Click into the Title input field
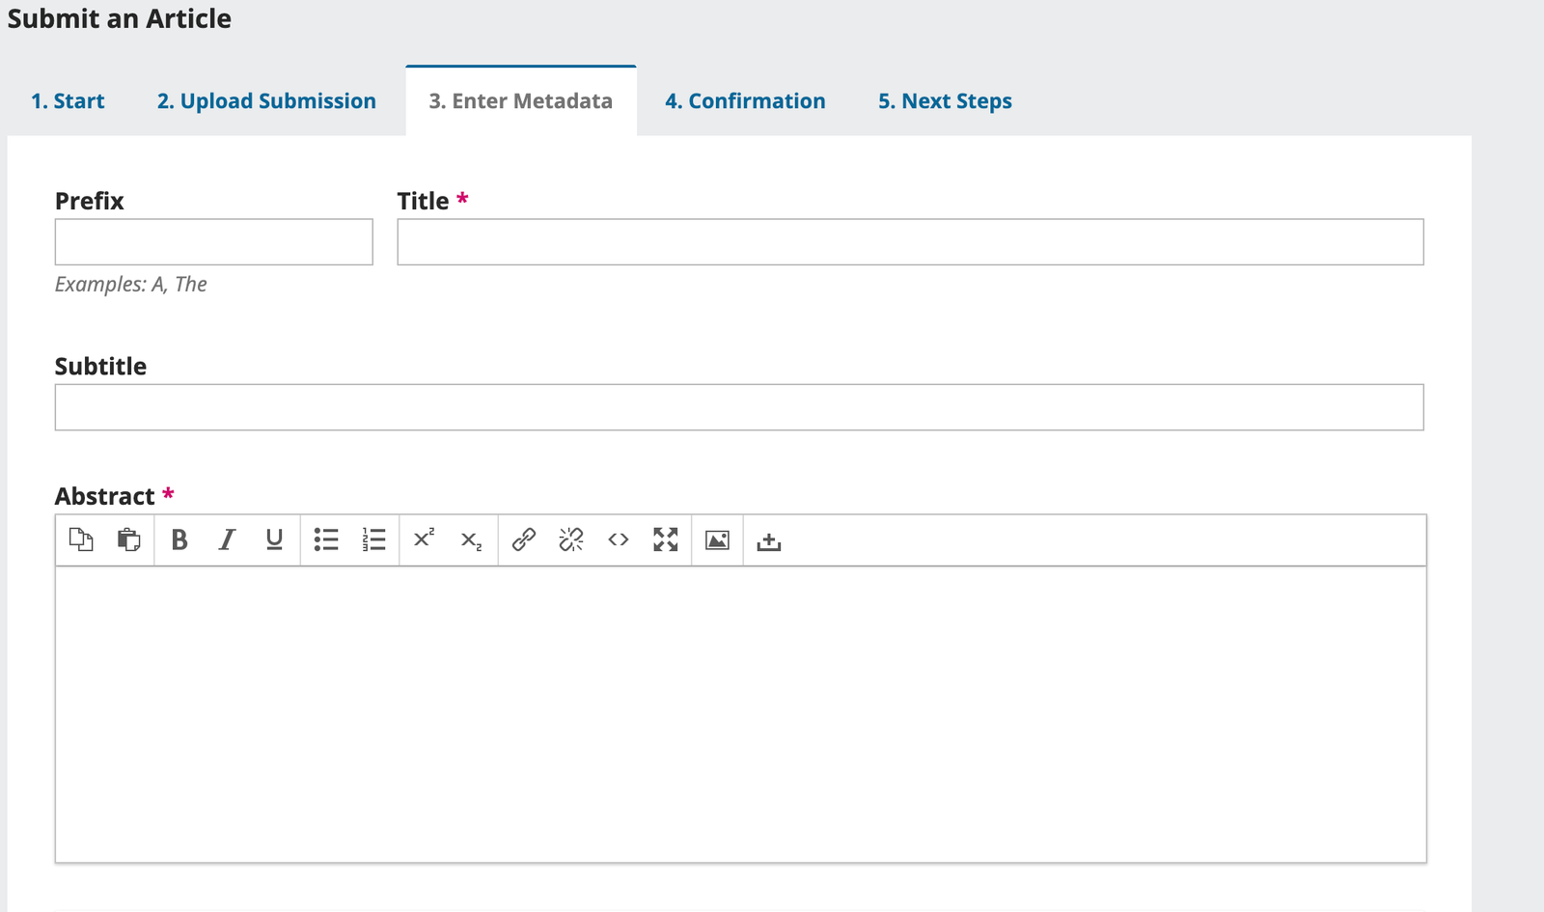1544x912 pixels. coord(909,242)
